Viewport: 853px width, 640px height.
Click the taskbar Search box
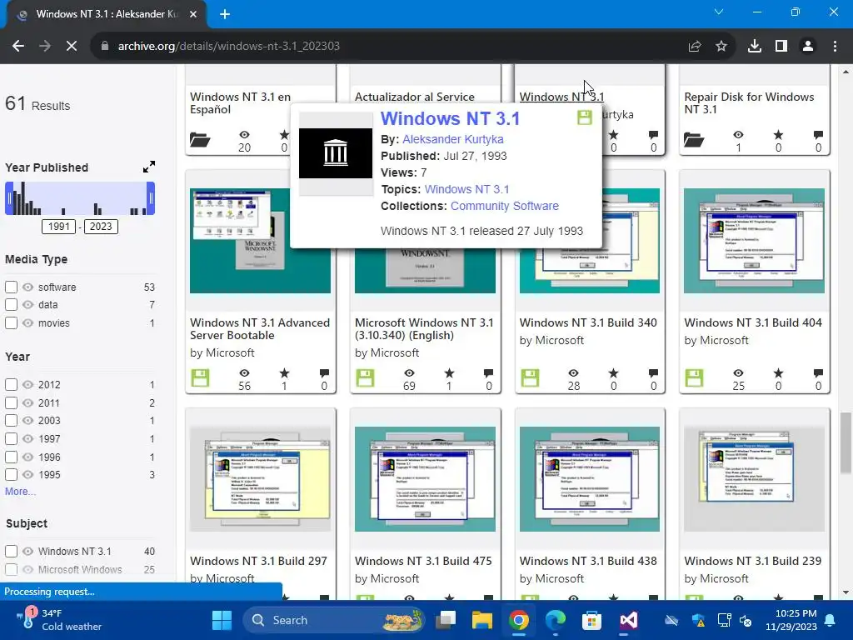click(x=333, y=620)
